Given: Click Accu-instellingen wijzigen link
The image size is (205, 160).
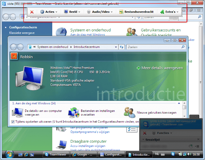Looking at the screenshot, I should click(88, 146).
